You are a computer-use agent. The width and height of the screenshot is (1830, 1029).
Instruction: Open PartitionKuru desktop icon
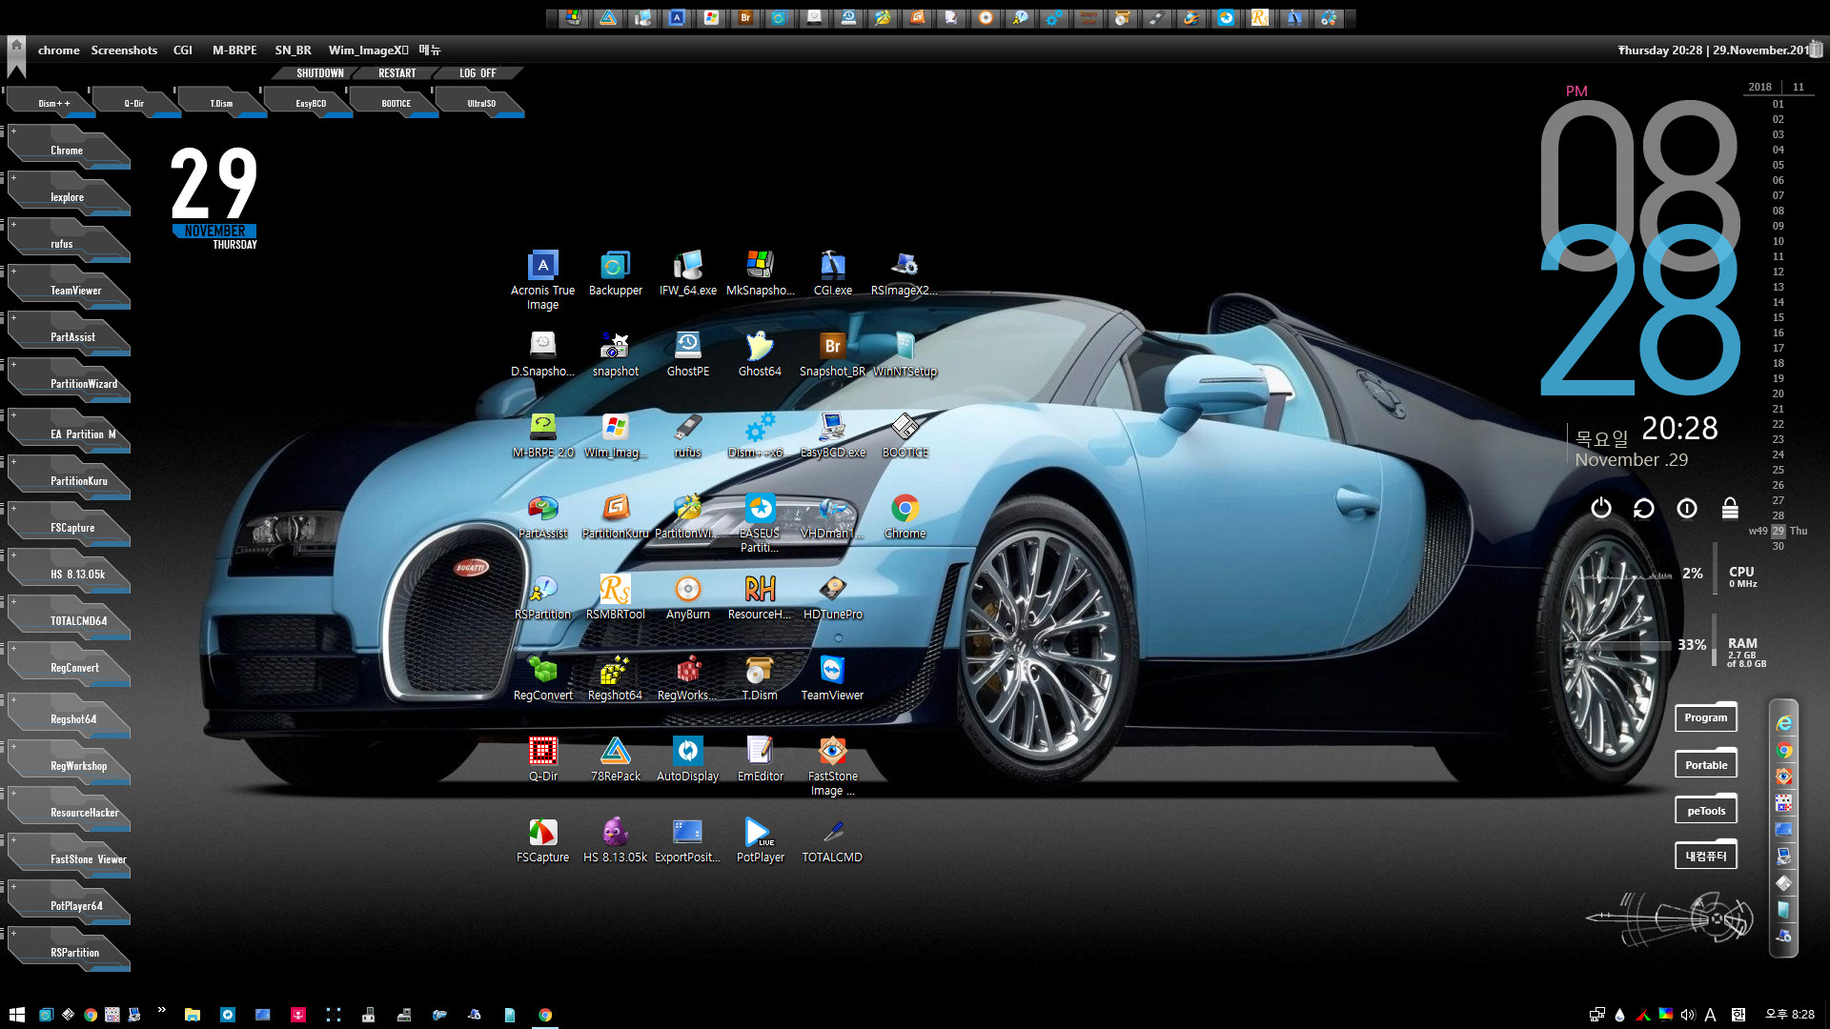pyautogui.click(x=615, y=515)
